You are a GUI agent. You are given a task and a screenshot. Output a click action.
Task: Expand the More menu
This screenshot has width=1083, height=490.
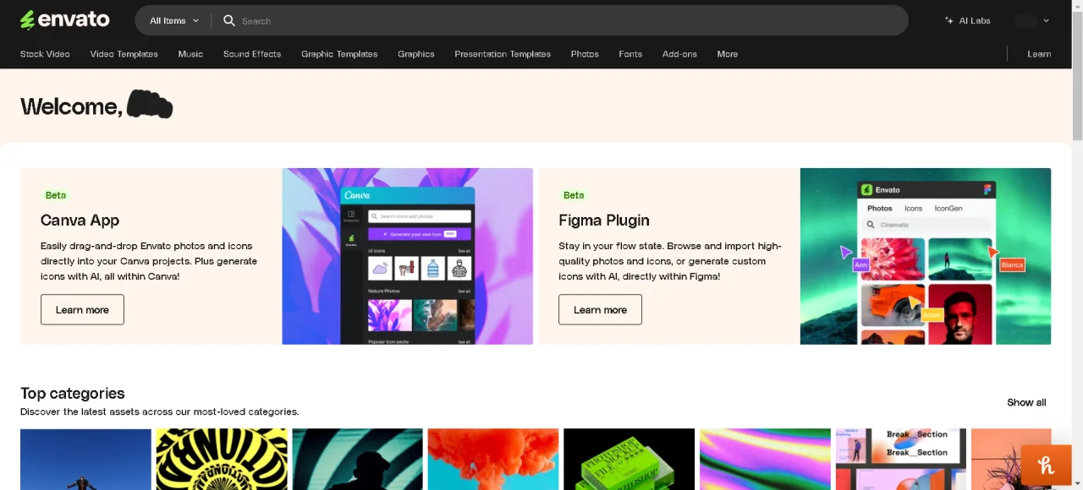click(x=728, y=54)
